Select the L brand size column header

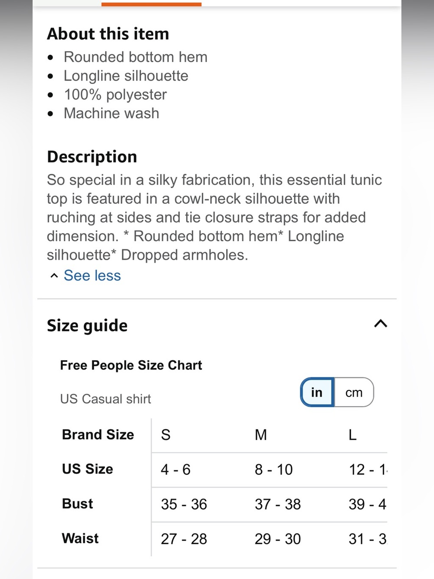click(352, 435)
